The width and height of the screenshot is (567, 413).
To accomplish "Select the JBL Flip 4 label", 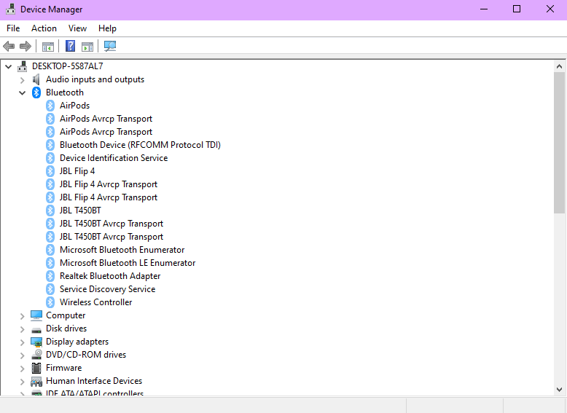I will [77, 171].
